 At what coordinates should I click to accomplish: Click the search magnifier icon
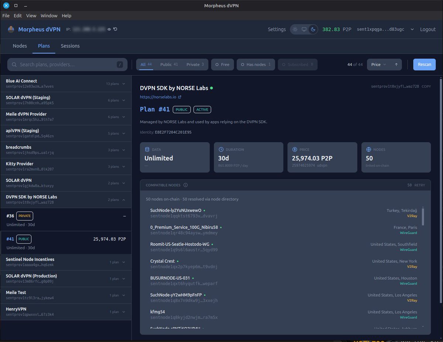click(14, 64)
